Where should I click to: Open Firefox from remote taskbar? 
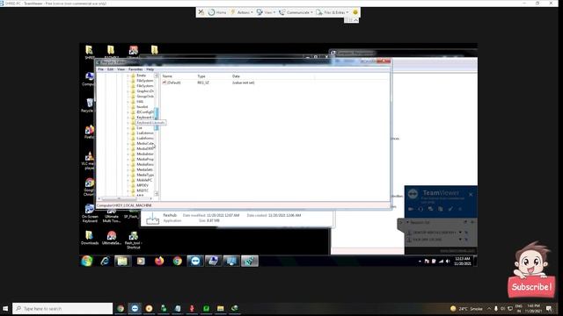[159, 261]
